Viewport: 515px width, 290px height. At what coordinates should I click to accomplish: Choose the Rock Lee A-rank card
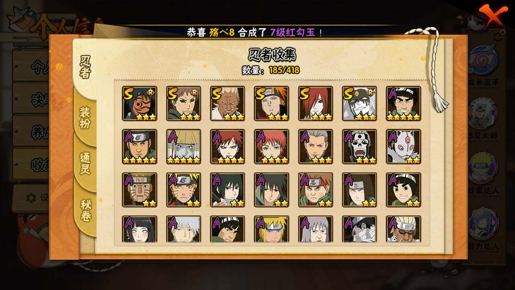point(404,190)
